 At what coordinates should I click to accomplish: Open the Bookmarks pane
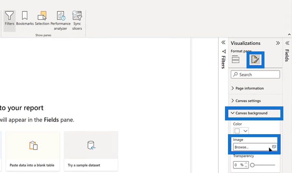[25, 18]
